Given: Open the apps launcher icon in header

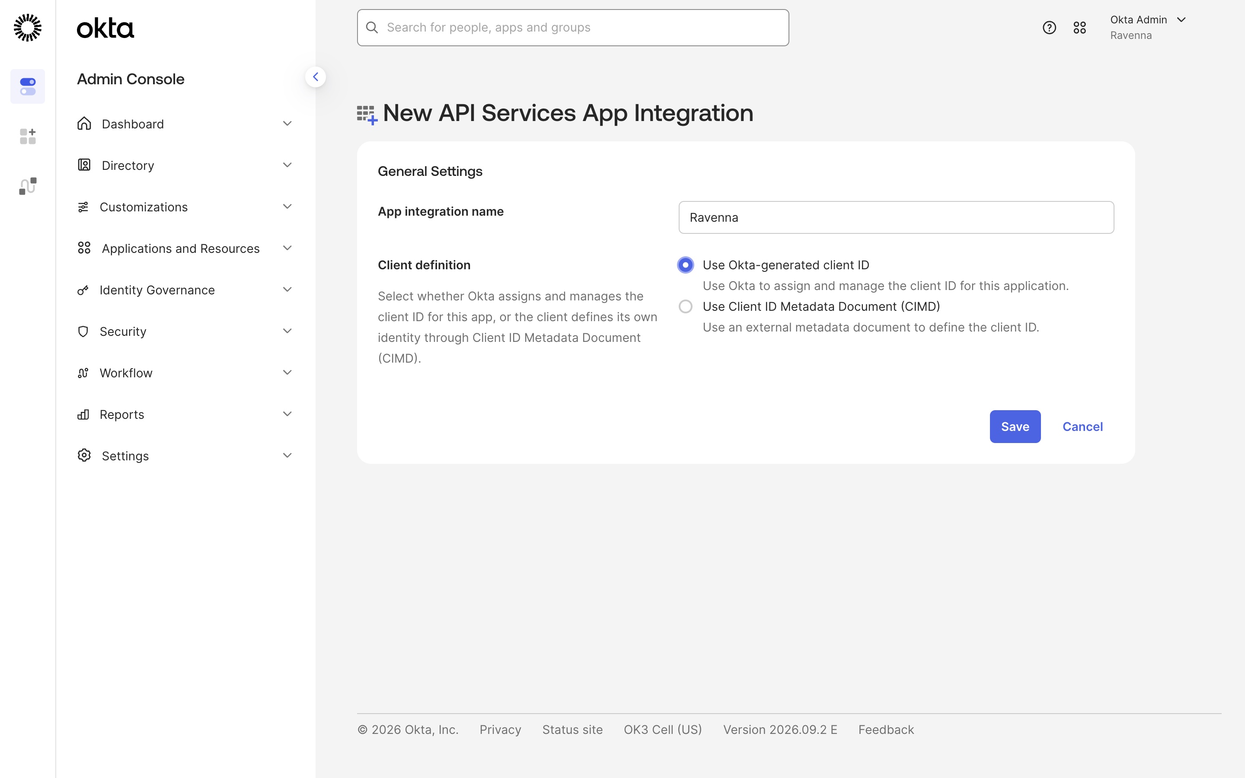Looking at the screenshot, I should [x=1079, y=28].
